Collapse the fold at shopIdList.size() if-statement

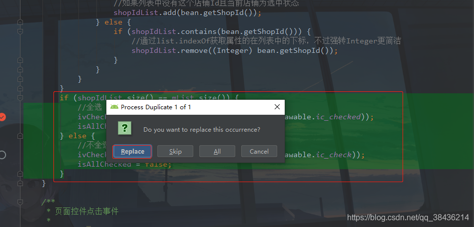click(20, 98)
